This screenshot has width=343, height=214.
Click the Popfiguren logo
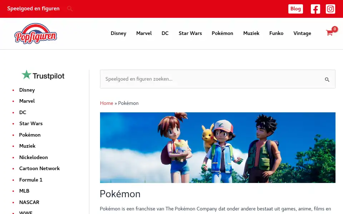[36, 34]
